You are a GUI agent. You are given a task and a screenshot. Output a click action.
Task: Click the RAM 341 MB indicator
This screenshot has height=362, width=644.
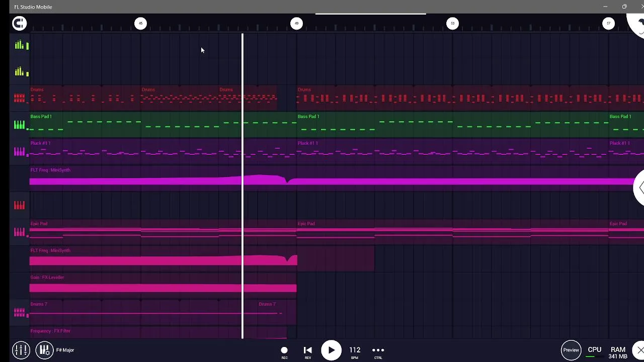click(x=618, y=353)
